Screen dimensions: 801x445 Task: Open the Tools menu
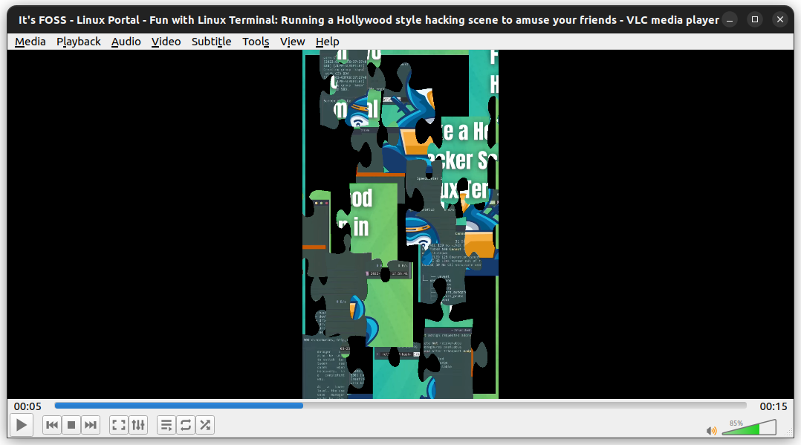coord(256,41)
